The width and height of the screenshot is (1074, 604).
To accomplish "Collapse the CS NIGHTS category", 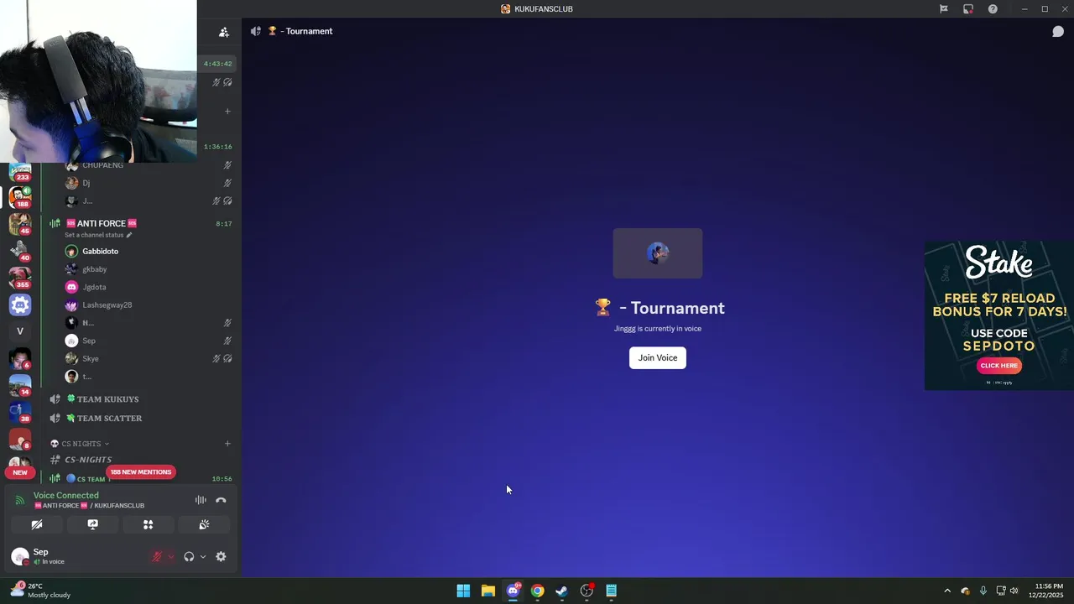I will pos(80,444).
